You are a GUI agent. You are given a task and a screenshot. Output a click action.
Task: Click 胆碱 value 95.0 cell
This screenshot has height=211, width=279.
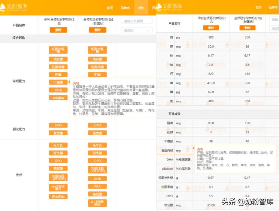pos(211,123)
